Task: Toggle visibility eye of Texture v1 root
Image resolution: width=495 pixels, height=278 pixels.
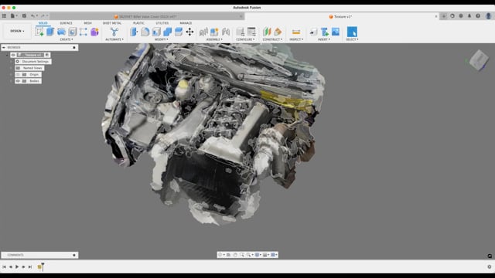Action: [13, 55]
